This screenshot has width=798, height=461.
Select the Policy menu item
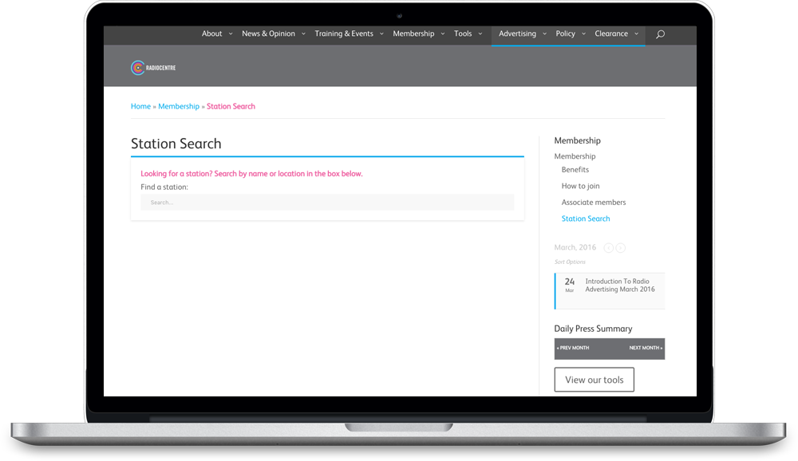click(565, 34)
